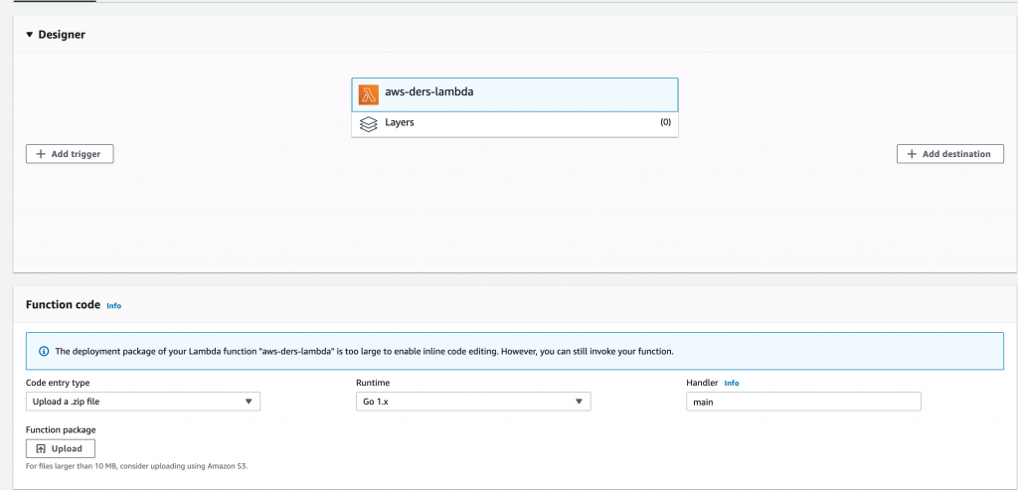Viewport: 1018px width, 490px height.
Task: Select the aws-ders-lambda function box
Action: tap(515, 94)
